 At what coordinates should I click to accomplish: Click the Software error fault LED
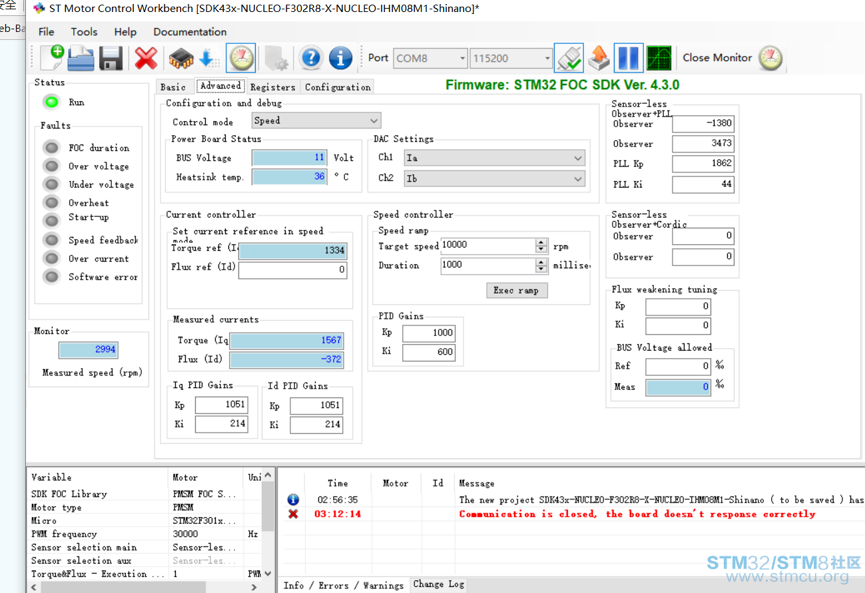click(51, 276)
